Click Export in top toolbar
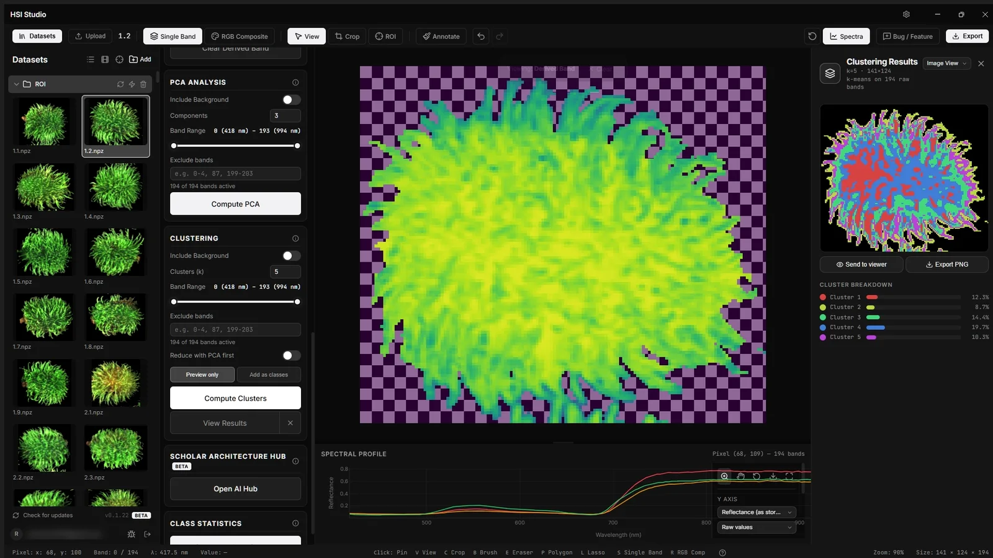The height and width of the screenshot is (558, 993). coord(967,36)
